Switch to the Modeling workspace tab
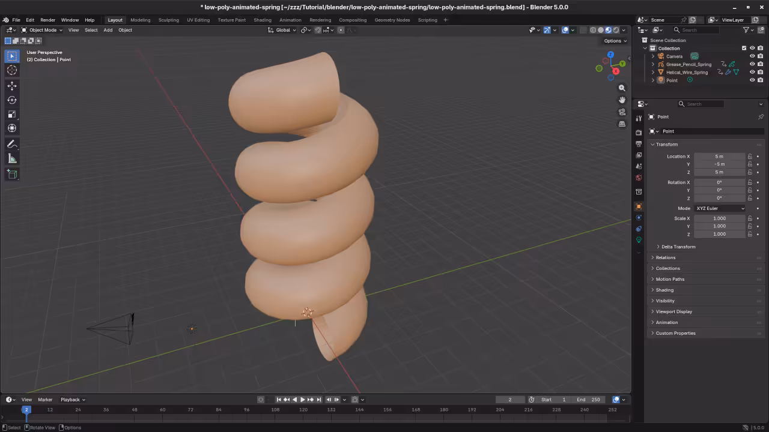Viewport: 769px width, 432px height. [140, 20]
